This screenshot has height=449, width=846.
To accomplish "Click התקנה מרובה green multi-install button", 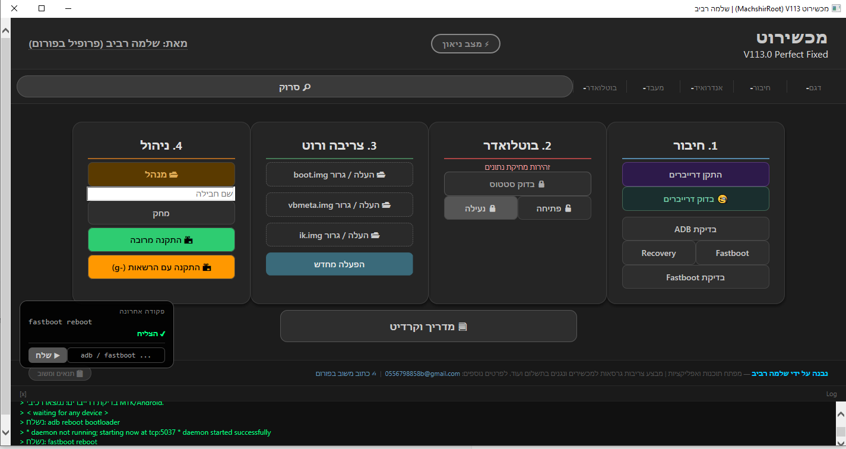I will tap(161, 240).
